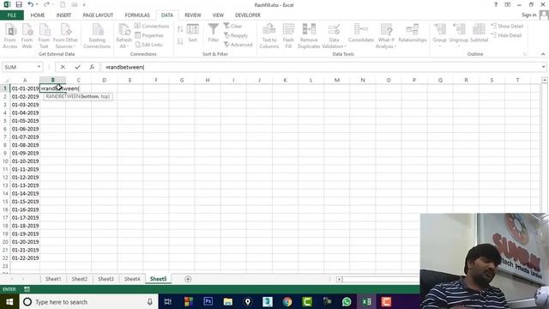549x309 pixels.
Task: Sort A to Z ascending
Action: pos(180,29)
